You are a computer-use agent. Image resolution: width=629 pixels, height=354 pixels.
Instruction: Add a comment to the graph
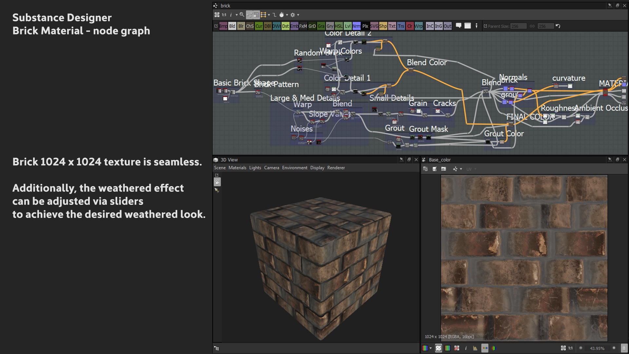point(459,26)
